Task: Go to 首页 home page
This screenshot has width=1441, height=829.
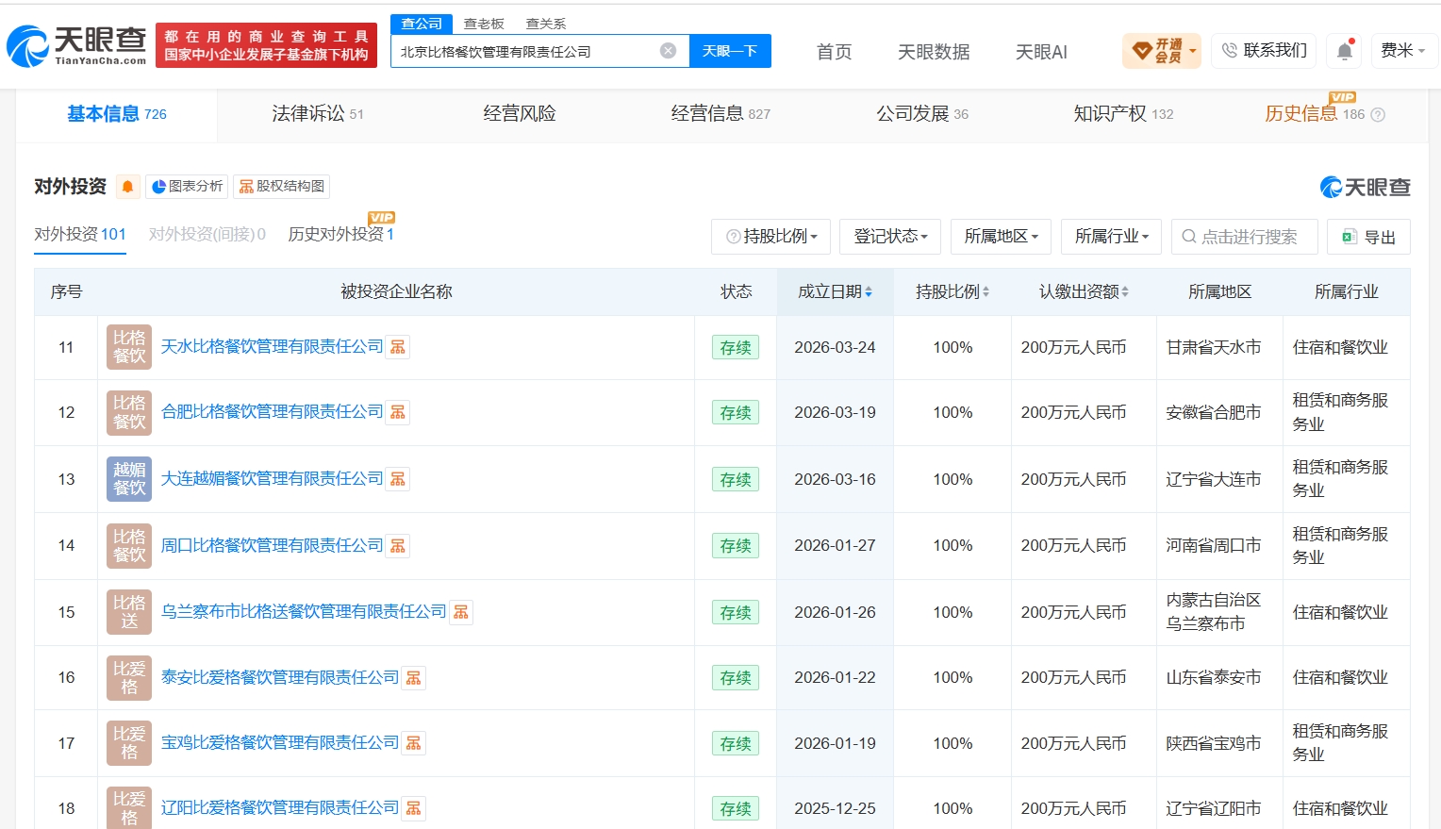Action: click(x=834, y=52)
